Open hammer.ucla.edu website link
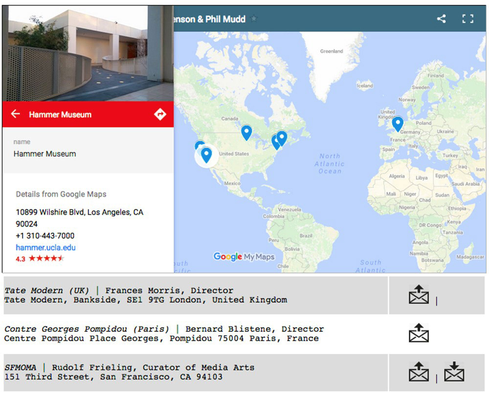 point(45,248)
